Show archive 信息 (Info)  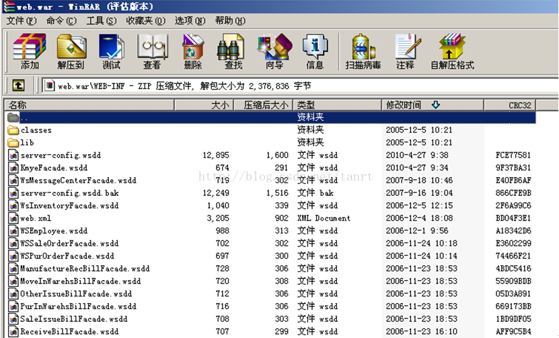coord(315,51)
